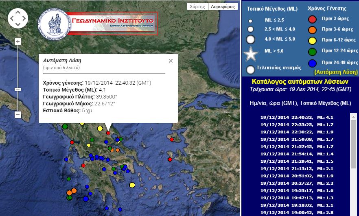The height and width of the screenshot is (216, 359).
Task: Click the Γεωγραφικό Μήκος: 22.6712° line
Action: tap(79, 103)
